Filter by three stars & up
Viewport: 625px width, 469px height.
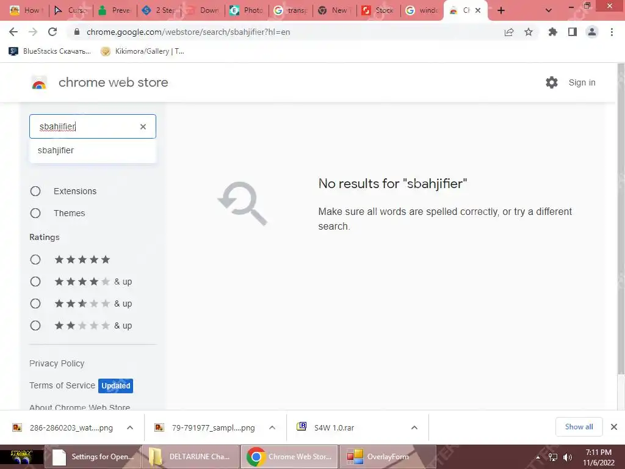pos(35,304)
